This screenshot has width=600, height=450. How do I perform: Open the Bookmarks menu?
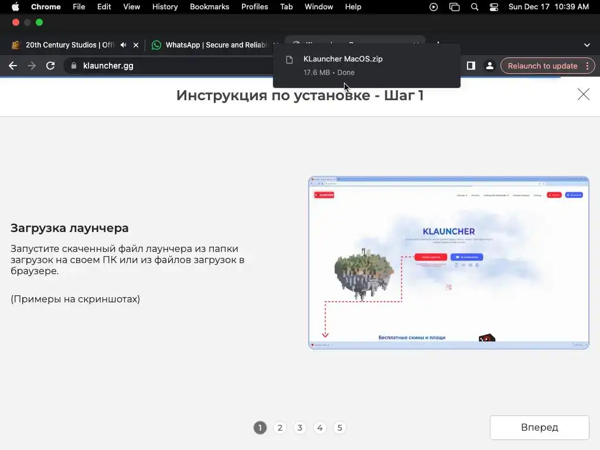[x=209, y=7]
